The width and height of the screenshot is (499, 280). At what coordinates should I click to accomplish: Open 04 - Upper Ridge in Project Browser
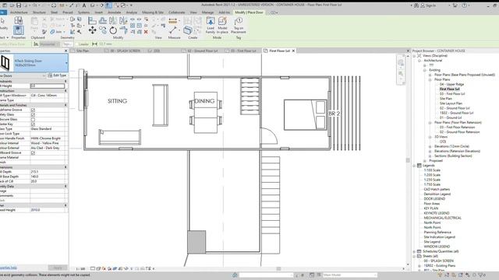pos(451,85)
